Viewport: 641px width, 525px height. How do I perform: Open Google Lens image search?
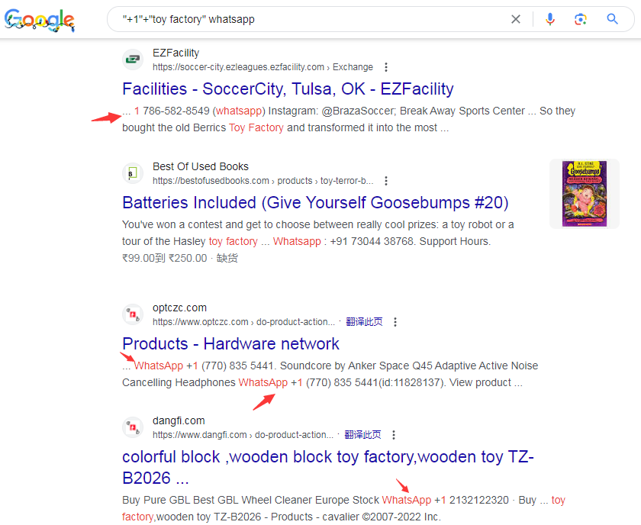581,19
